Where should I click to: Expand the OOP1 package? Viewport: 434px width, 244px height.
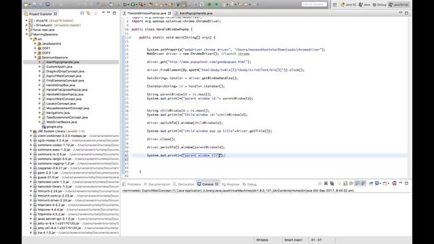pos(35,48)
